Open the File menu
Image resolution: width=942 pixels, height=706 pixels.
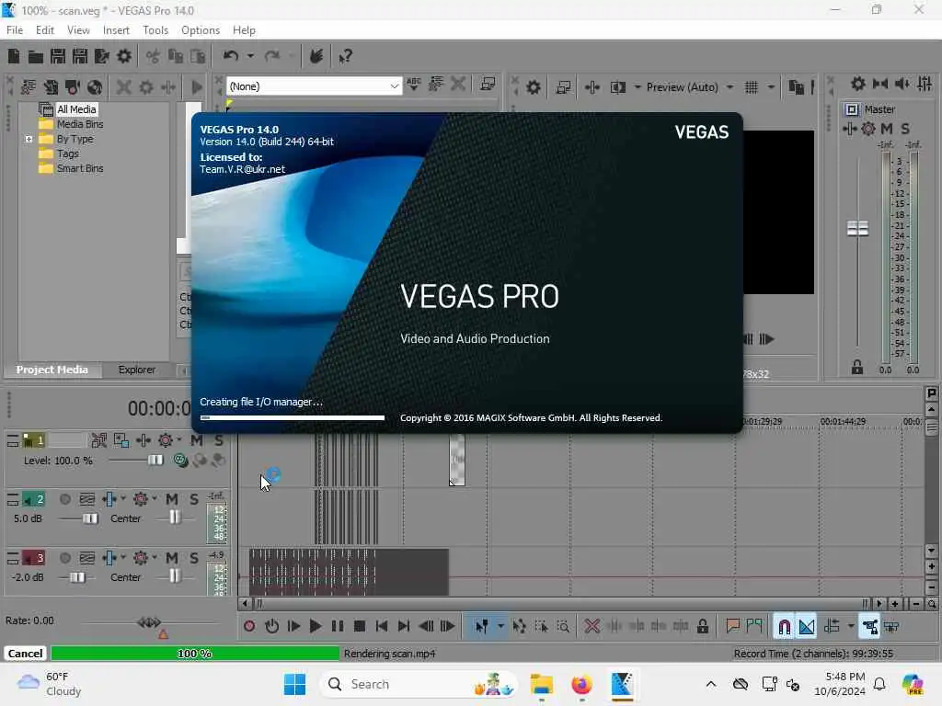(x=15, y=30)
